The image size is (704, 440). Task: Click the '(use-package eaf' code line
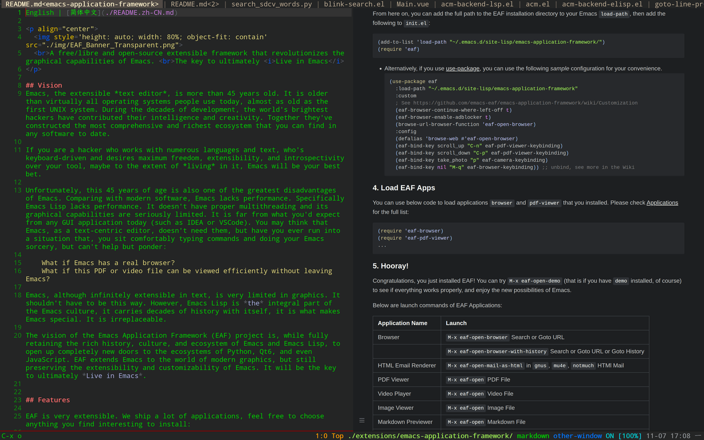(413, 81)
